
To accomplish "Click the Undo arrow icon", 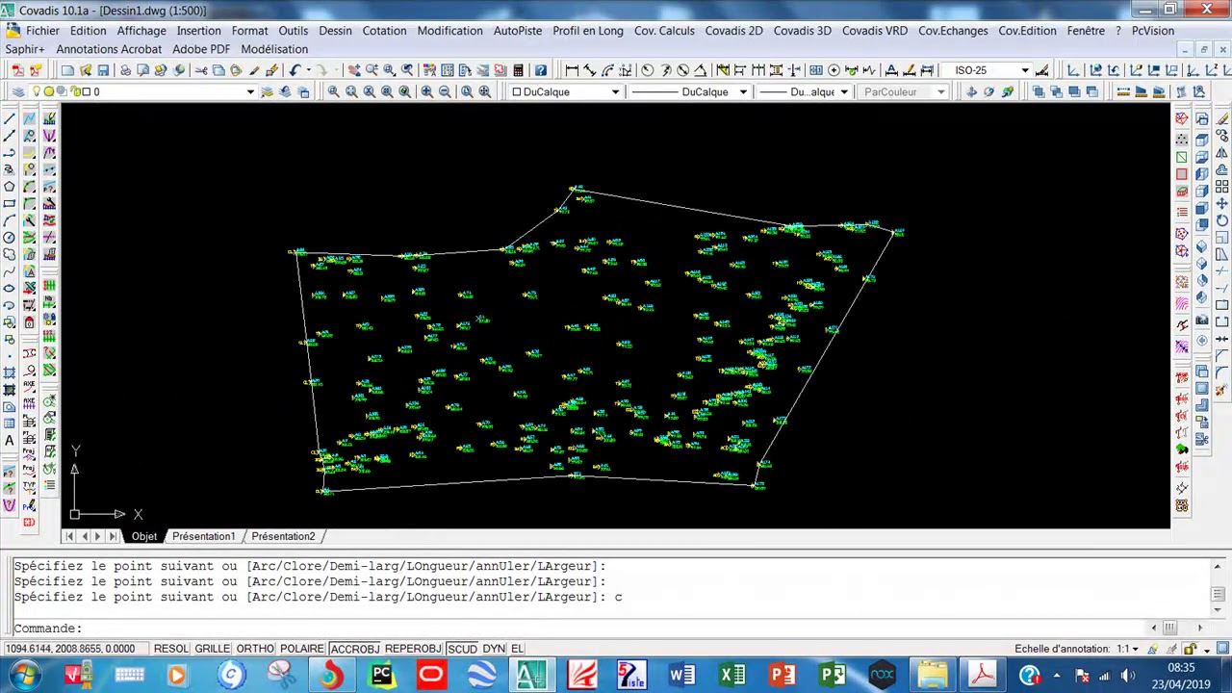I will click(295, 69).
